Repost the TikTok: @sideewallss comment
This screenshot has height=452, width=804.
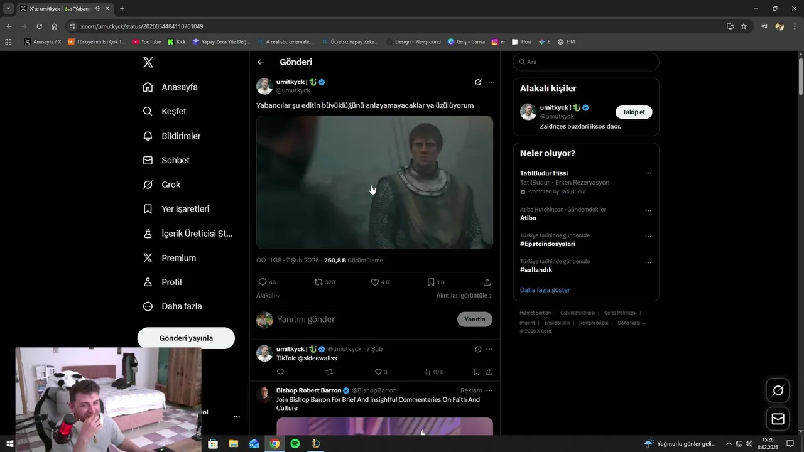tap(329, 372)
